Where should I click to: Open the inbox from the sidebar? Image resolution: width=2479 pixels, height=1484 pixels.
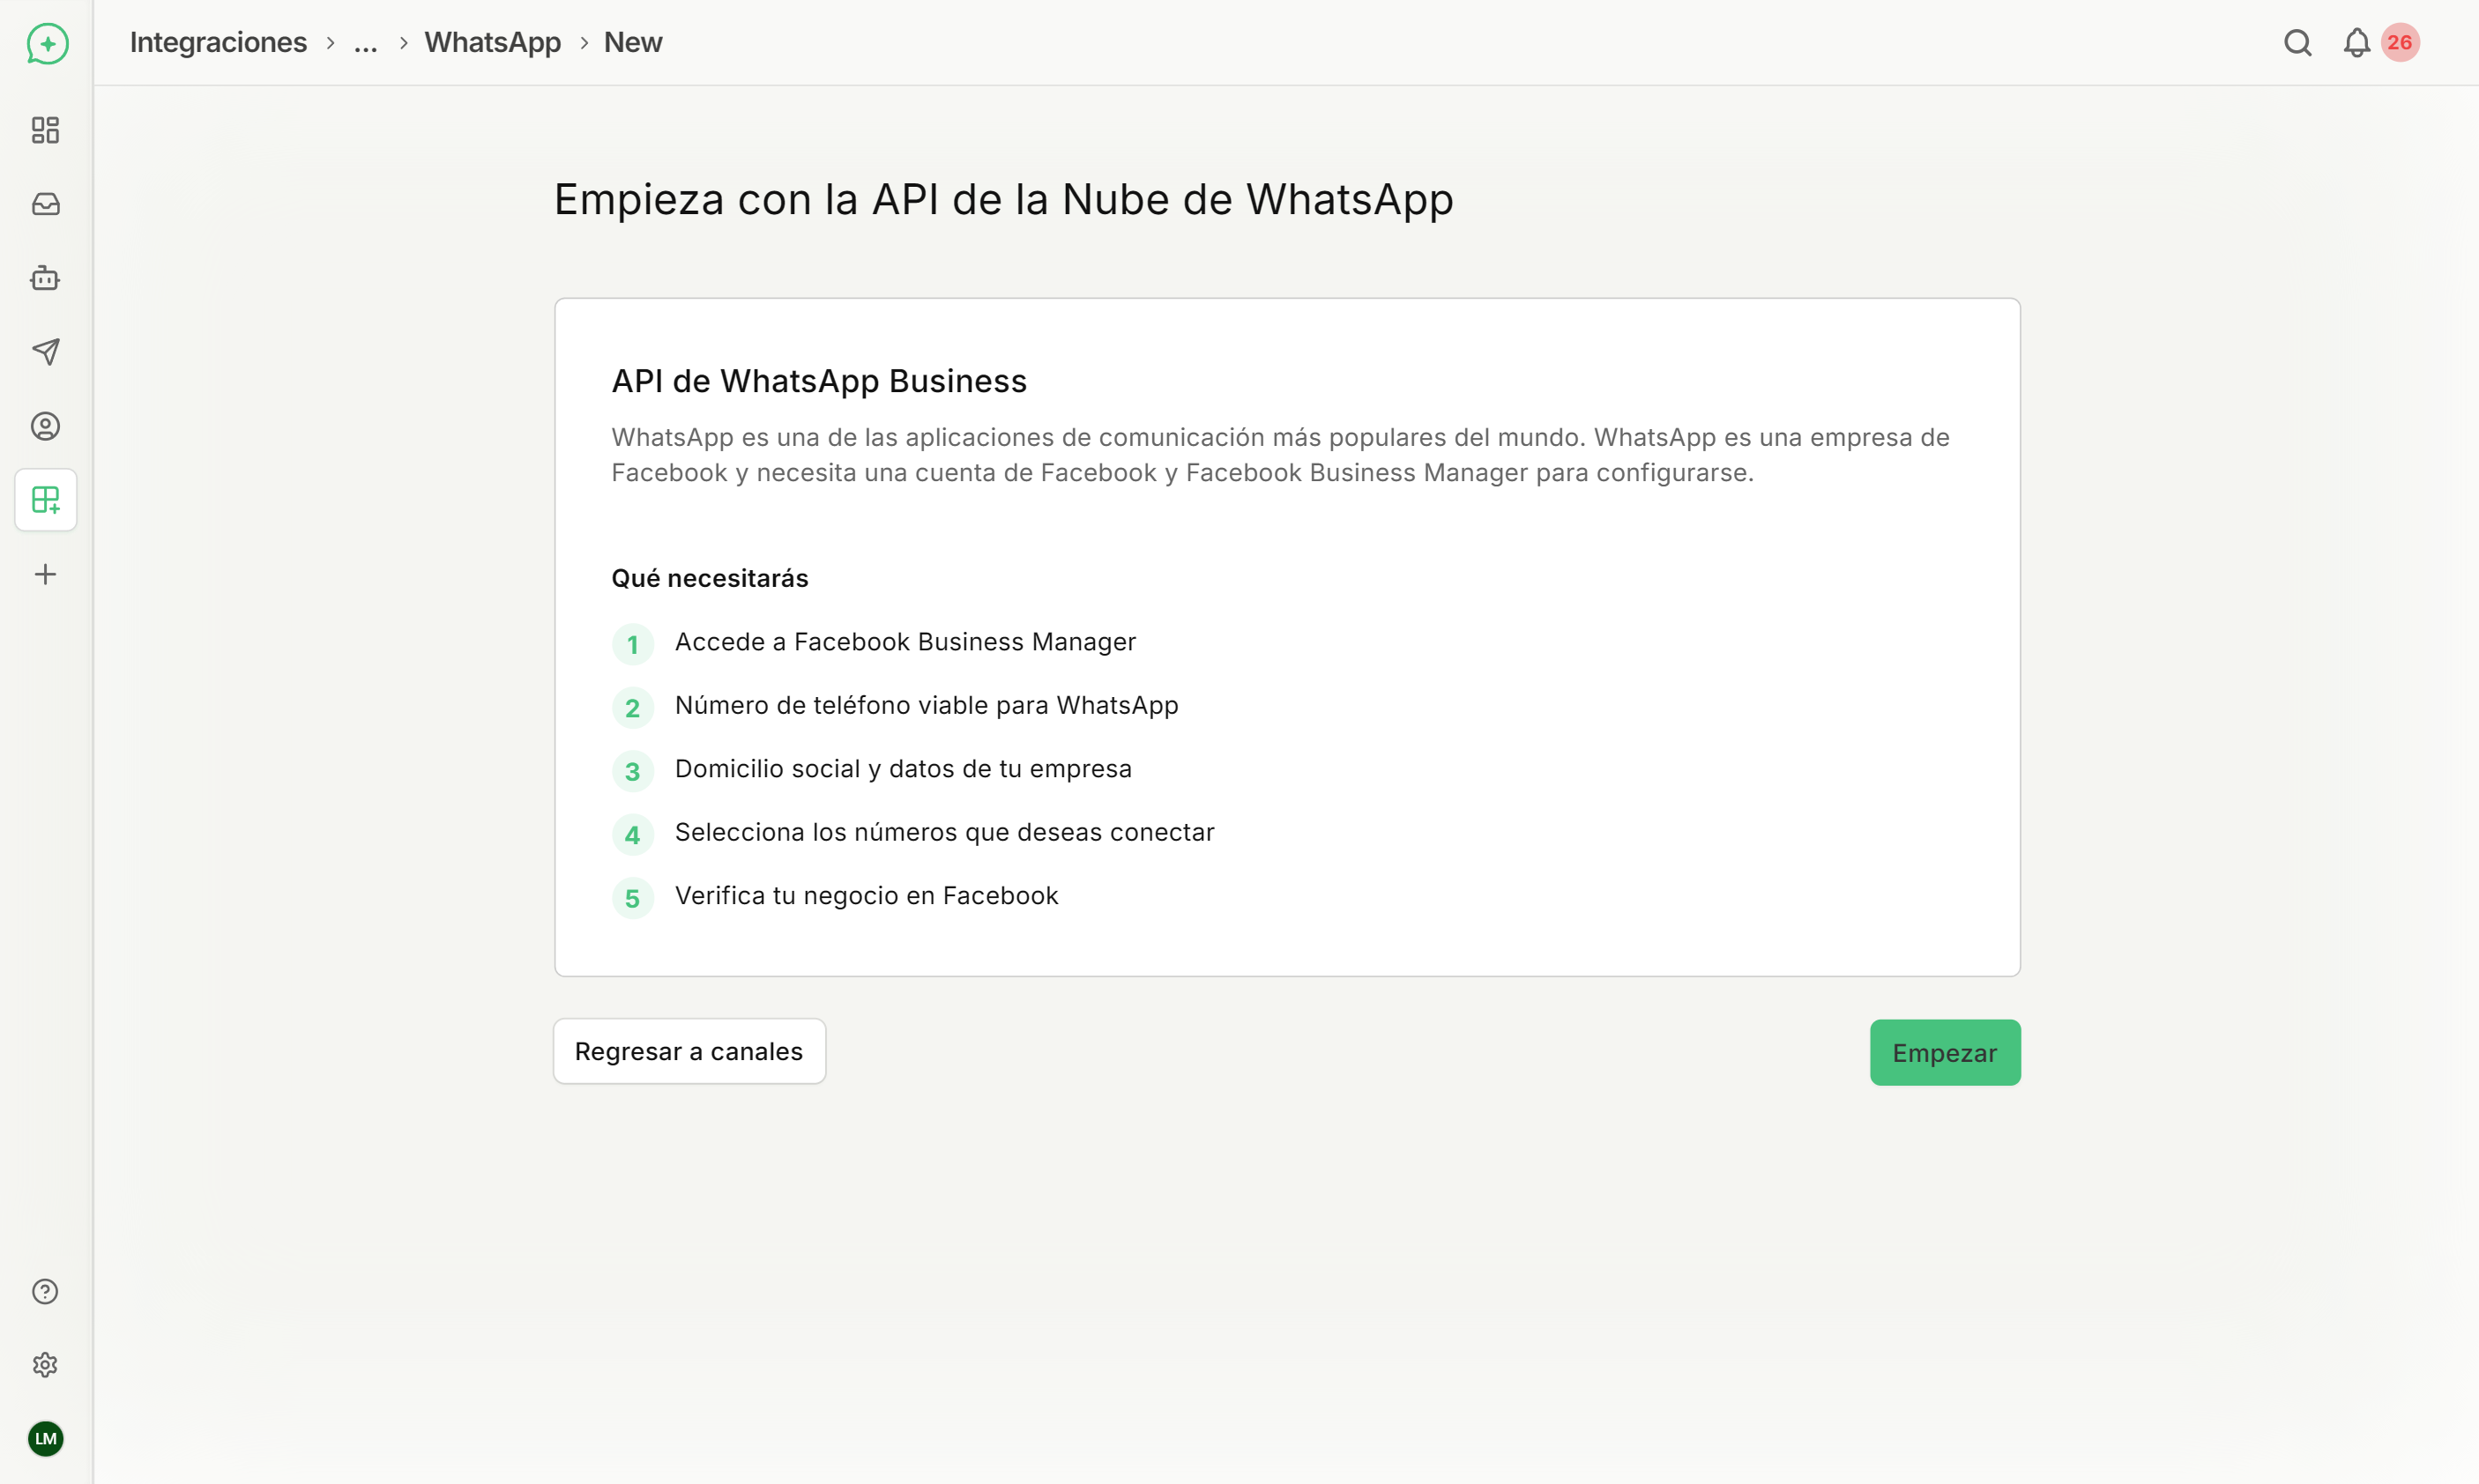click(x=45, y=204)
